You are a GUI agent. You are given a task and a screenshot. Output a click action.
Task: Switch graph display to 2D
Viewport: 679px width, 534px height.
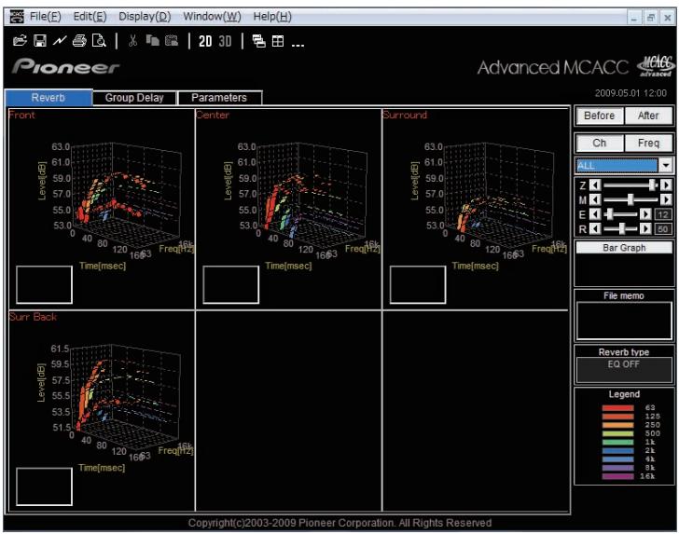pos(205,42)
